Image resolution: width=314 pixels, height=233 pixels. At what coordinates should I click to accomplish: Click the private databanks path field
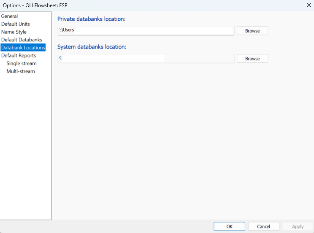tap(146, 31)
